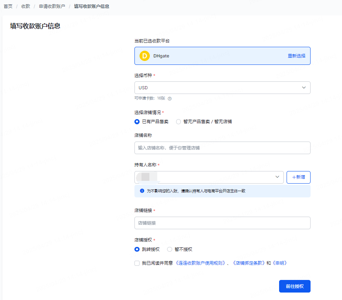Open the 《连连收款账户使用规则》 link
This screenshot has width=342, height=300.
pos(200,263)
